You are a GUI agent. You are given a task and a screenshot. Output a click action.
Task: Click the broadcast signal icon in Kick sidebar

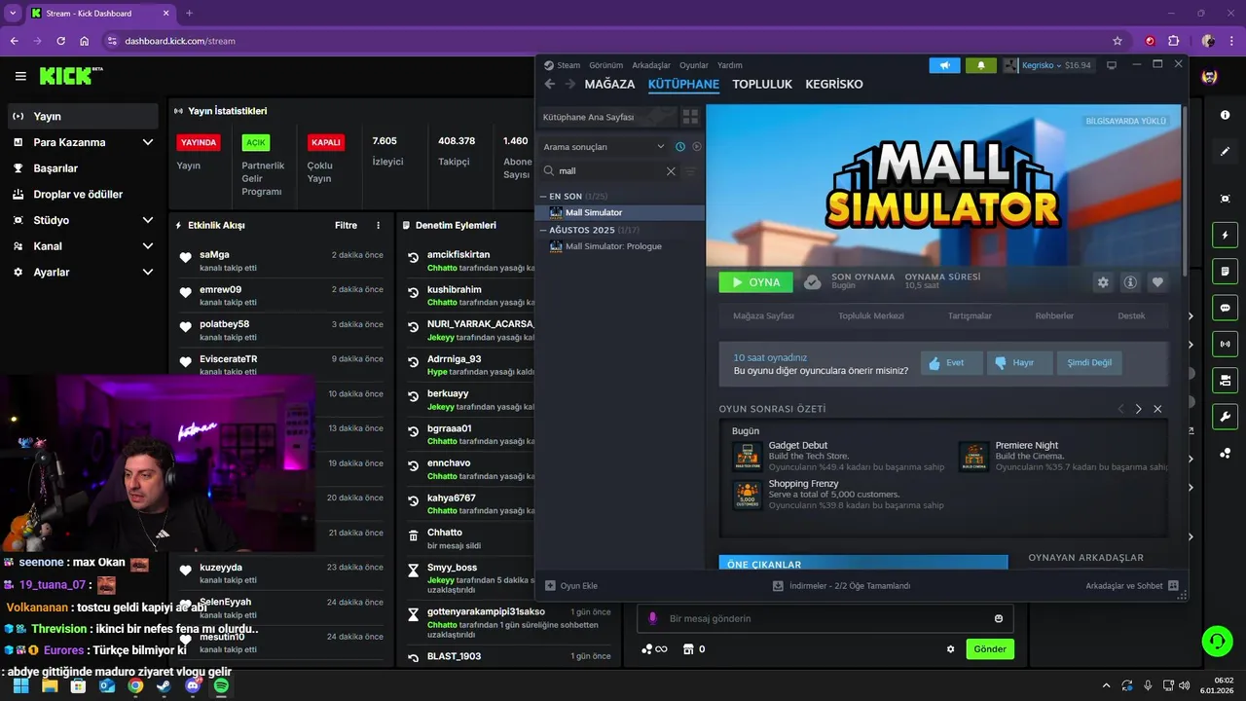(x=1225, y=344)
